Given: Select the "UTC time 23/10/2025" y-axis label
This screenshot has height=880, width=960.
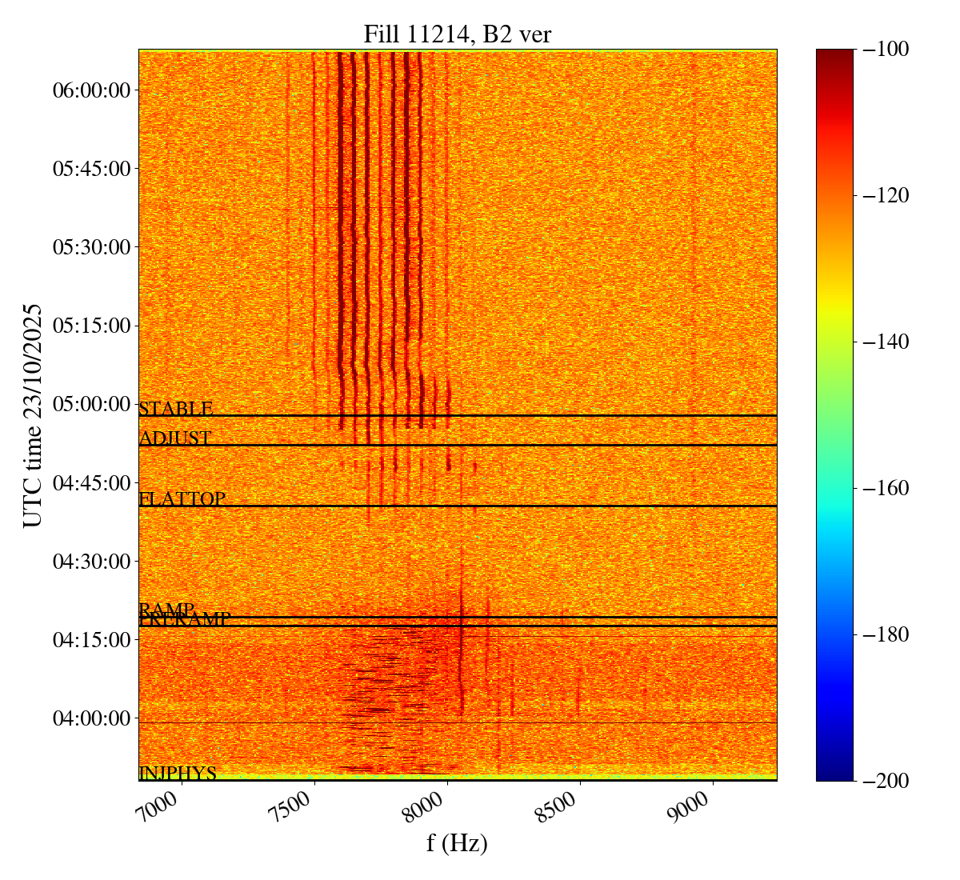Looking at the screenshot, I should tap(32, 415).
